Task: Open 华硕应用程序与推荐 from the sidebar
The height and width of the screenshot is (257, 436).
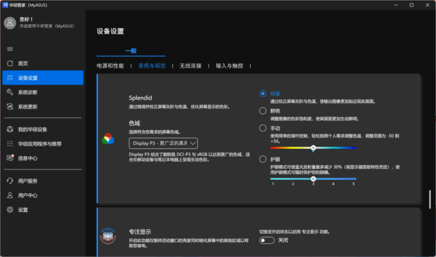Action: tap(43, 144)
